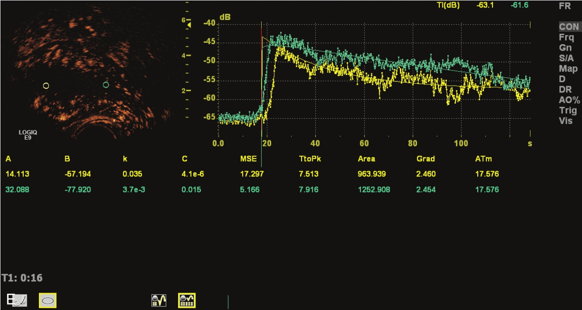Click the yellow-highlighted curve graph icon
Image resolution: width=582 pixels, height=310 pixels.
(187, 300)
